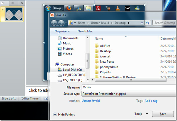
Task: Click the Usman Javaid author link
Action: point(91,101)
